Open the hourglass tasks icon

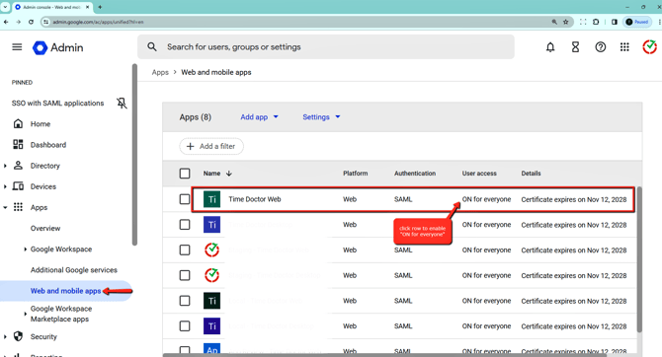tap(575, 47)
